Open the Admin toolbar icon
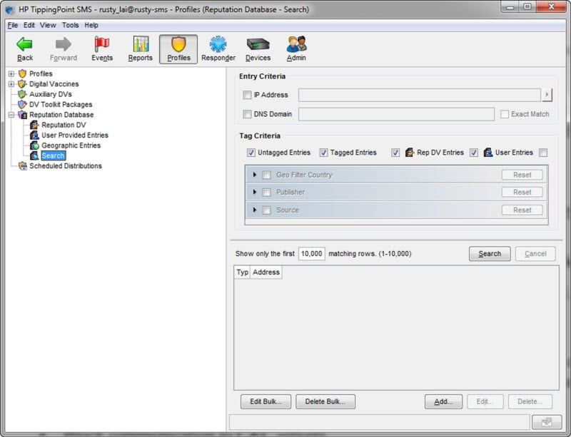Viewport: 571px width, 437px height. tap(296, 48)
